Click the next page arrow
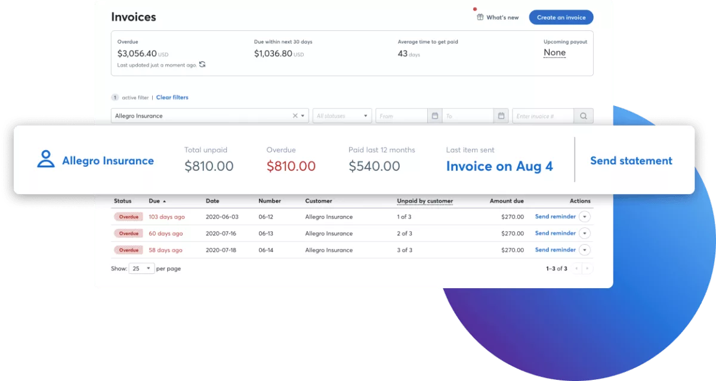The image size is (716, 381). (587, 268)
